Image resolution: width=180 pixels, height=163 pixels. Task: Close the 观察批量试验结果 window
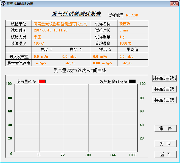point(174,4)
